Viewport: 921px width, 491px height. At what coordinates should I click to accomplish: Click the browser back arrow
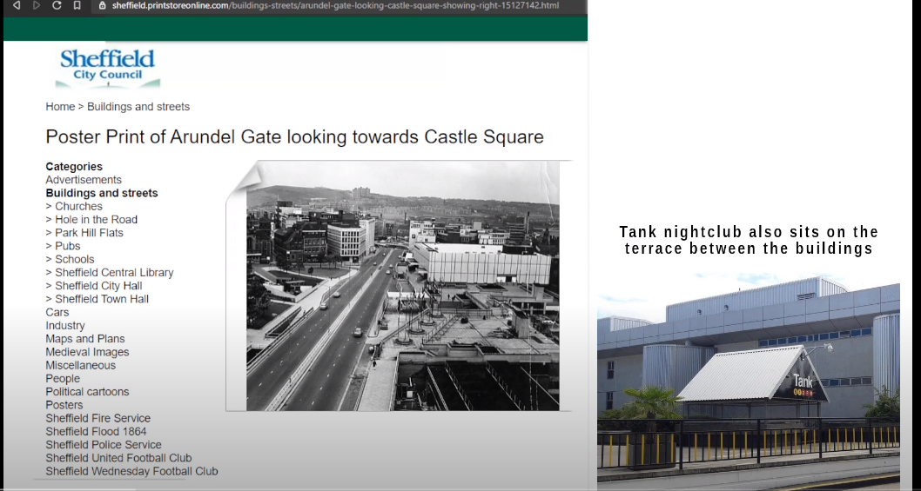(x=17, y=5)
